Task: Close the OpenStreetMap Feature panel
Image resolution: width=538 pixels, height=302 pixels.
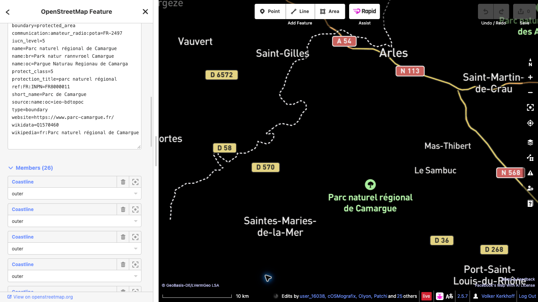Action: coord(145,12)
